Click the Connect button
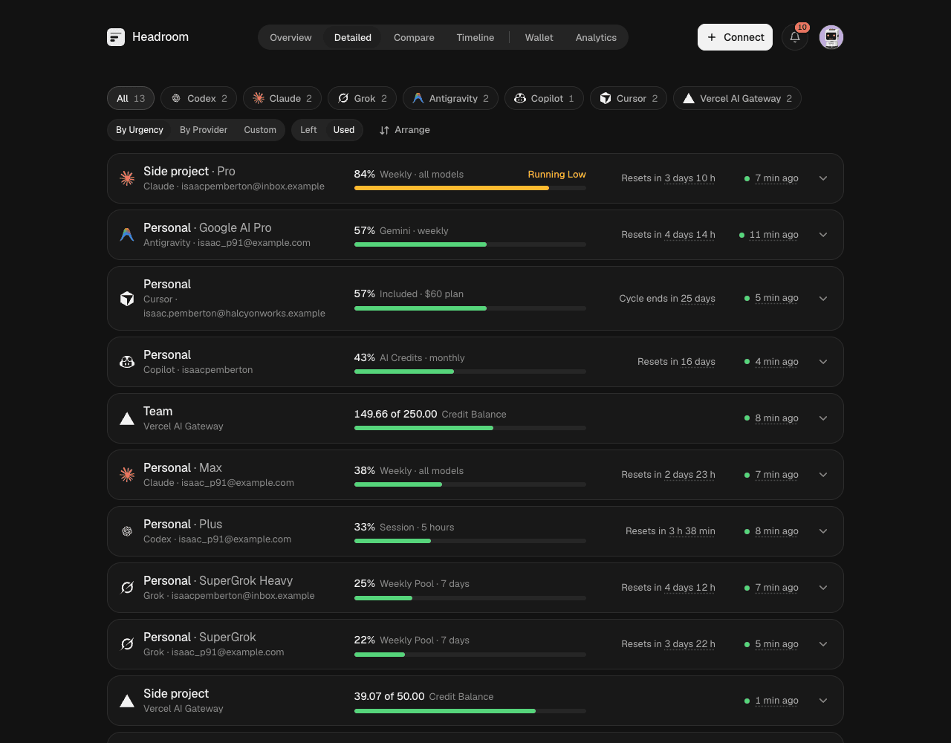This screenshot has width=951, height=743. [735, 37]
